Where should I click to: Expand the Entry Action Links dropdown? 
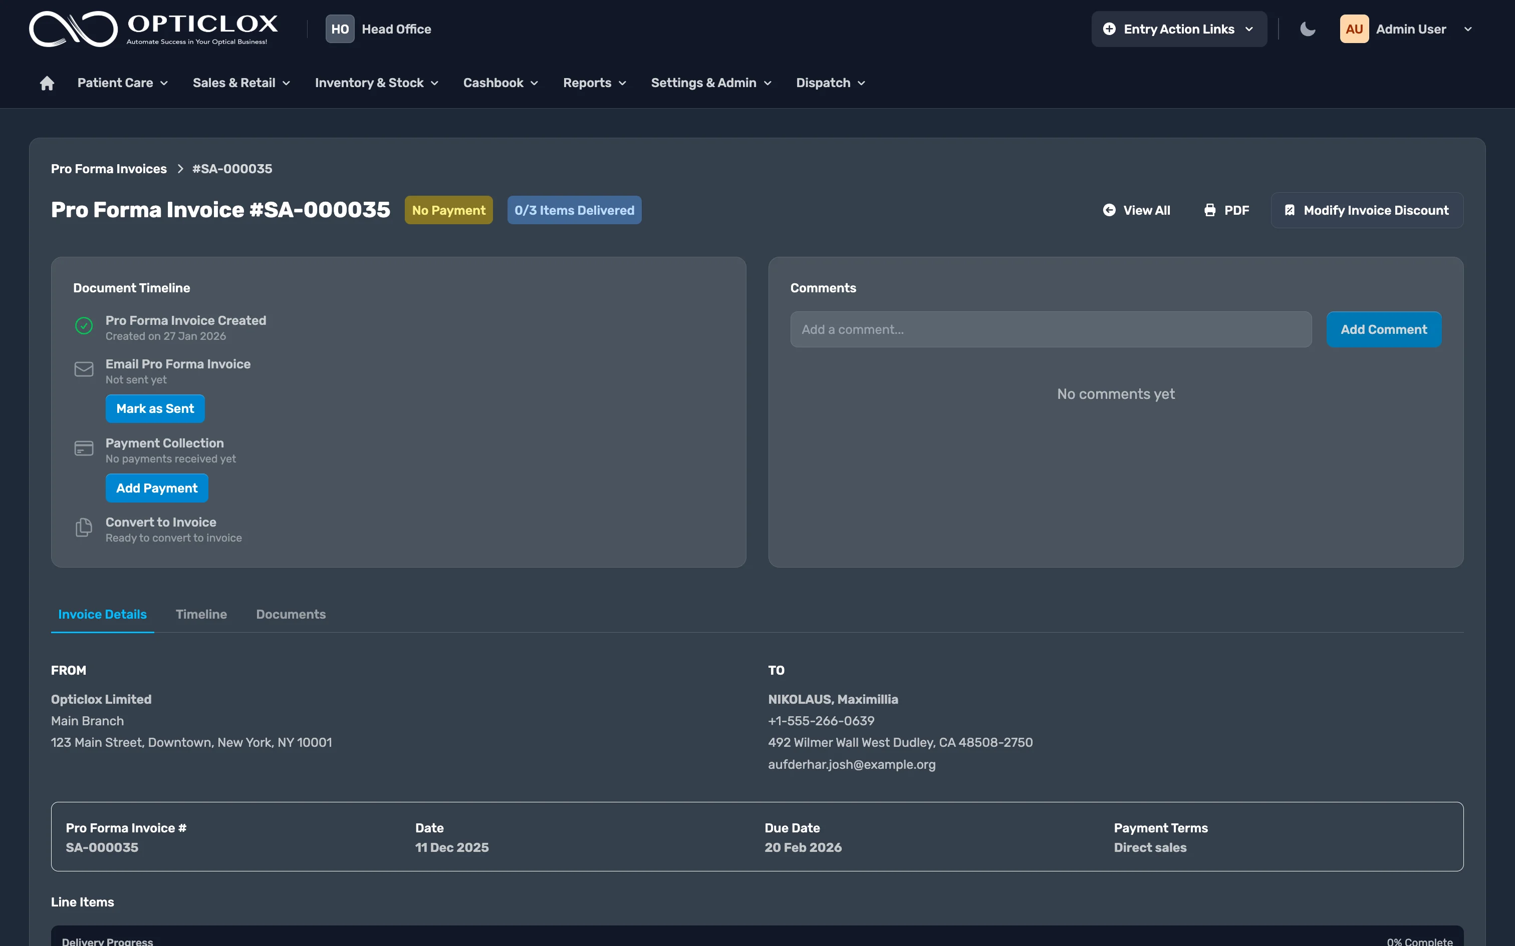click(x=1179, y=30)
